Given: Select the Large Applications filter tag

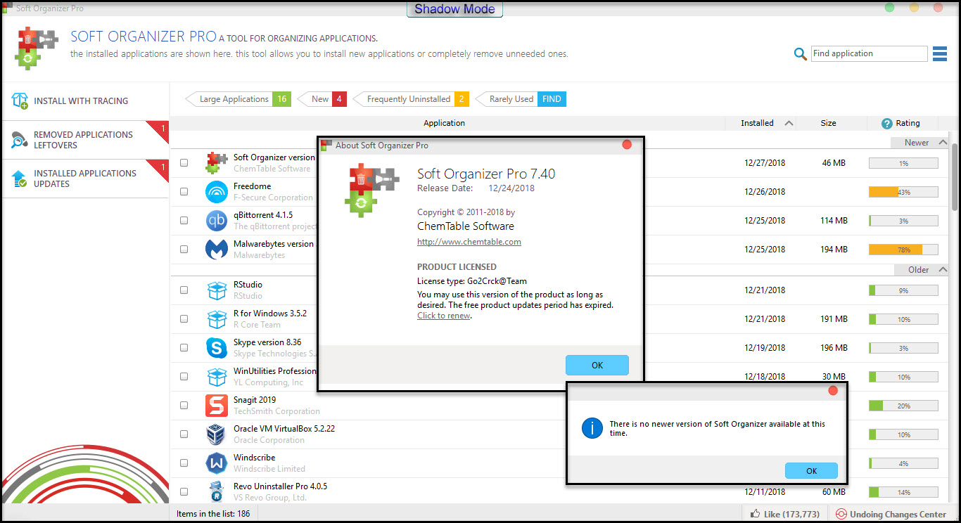Looking at the screenshot, I should pos(238,99).
